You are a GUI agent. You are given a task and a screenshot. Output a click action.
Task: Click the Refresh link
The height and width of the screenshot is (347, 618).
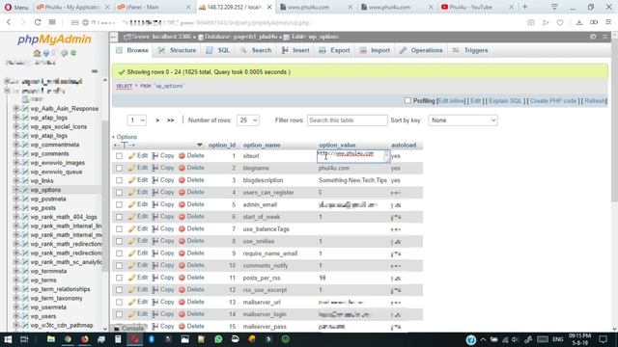595,100
